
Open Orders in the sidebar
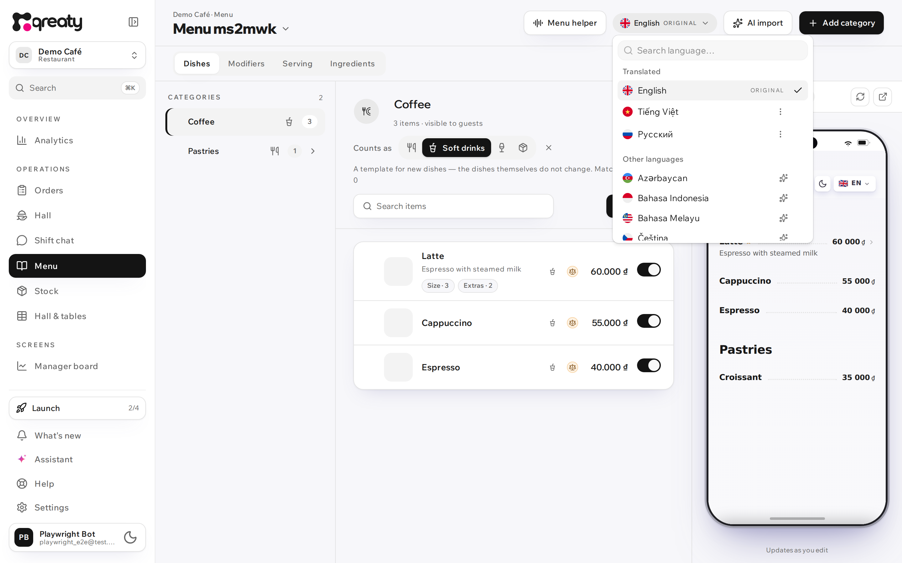click(77, 190)
